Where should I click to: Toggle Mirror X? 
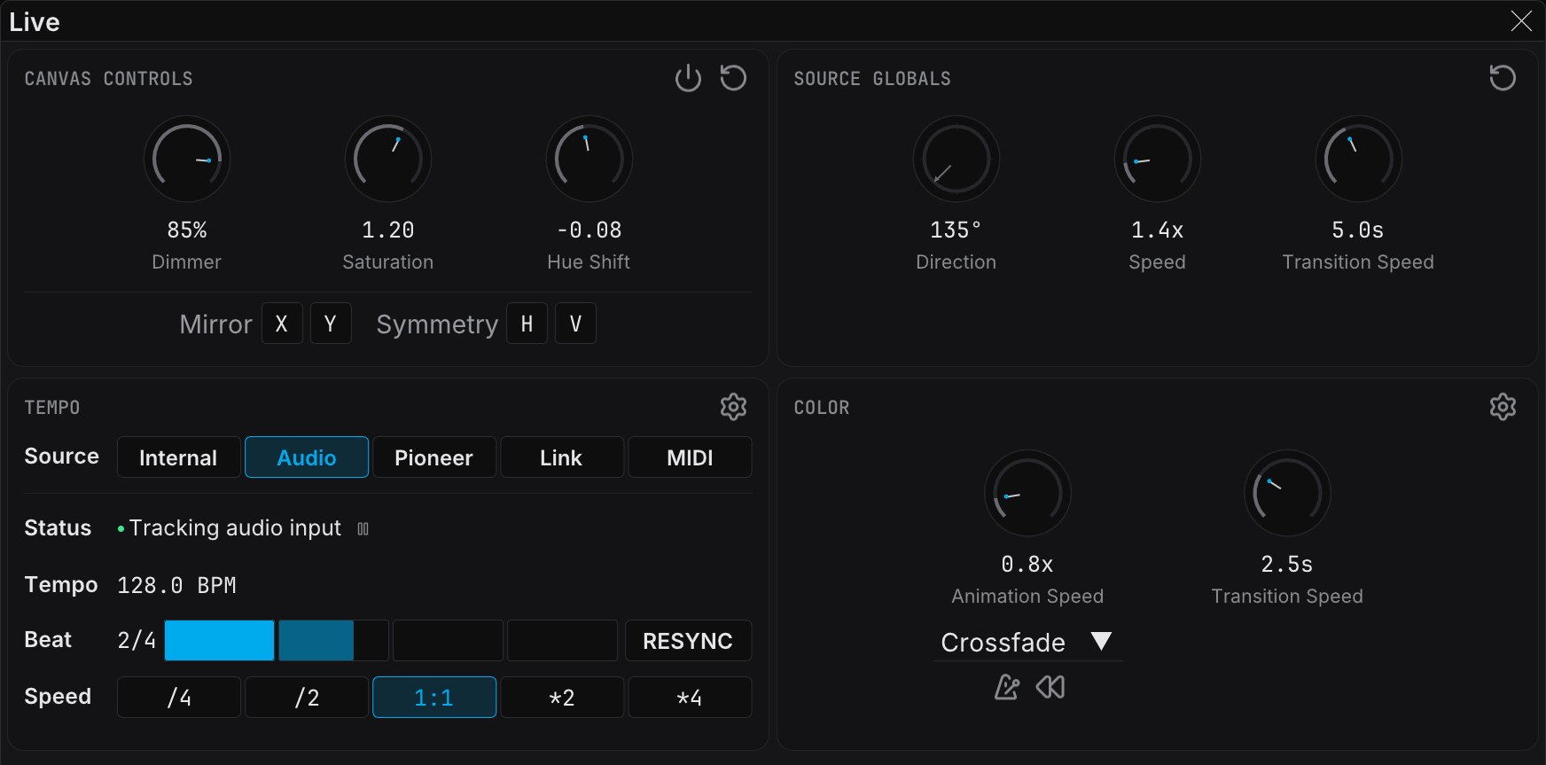282,324
